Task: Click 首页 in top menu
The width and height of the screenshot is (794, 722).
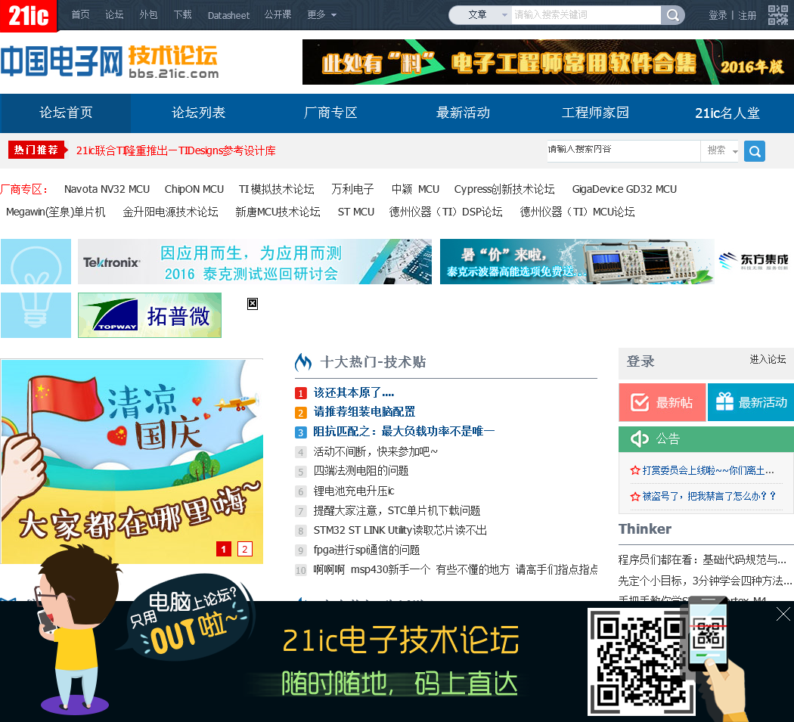Action: [x=80, y=15]
